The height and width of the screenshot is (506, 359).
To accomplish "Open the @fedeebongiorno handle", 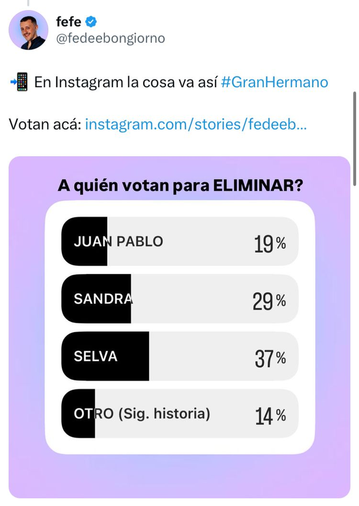I will pos(110,38).
